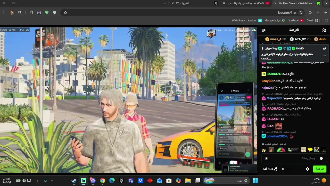This screenshot has width=330, height=186.
Task: Open the chat users list icon
Action: click(324, 30)
